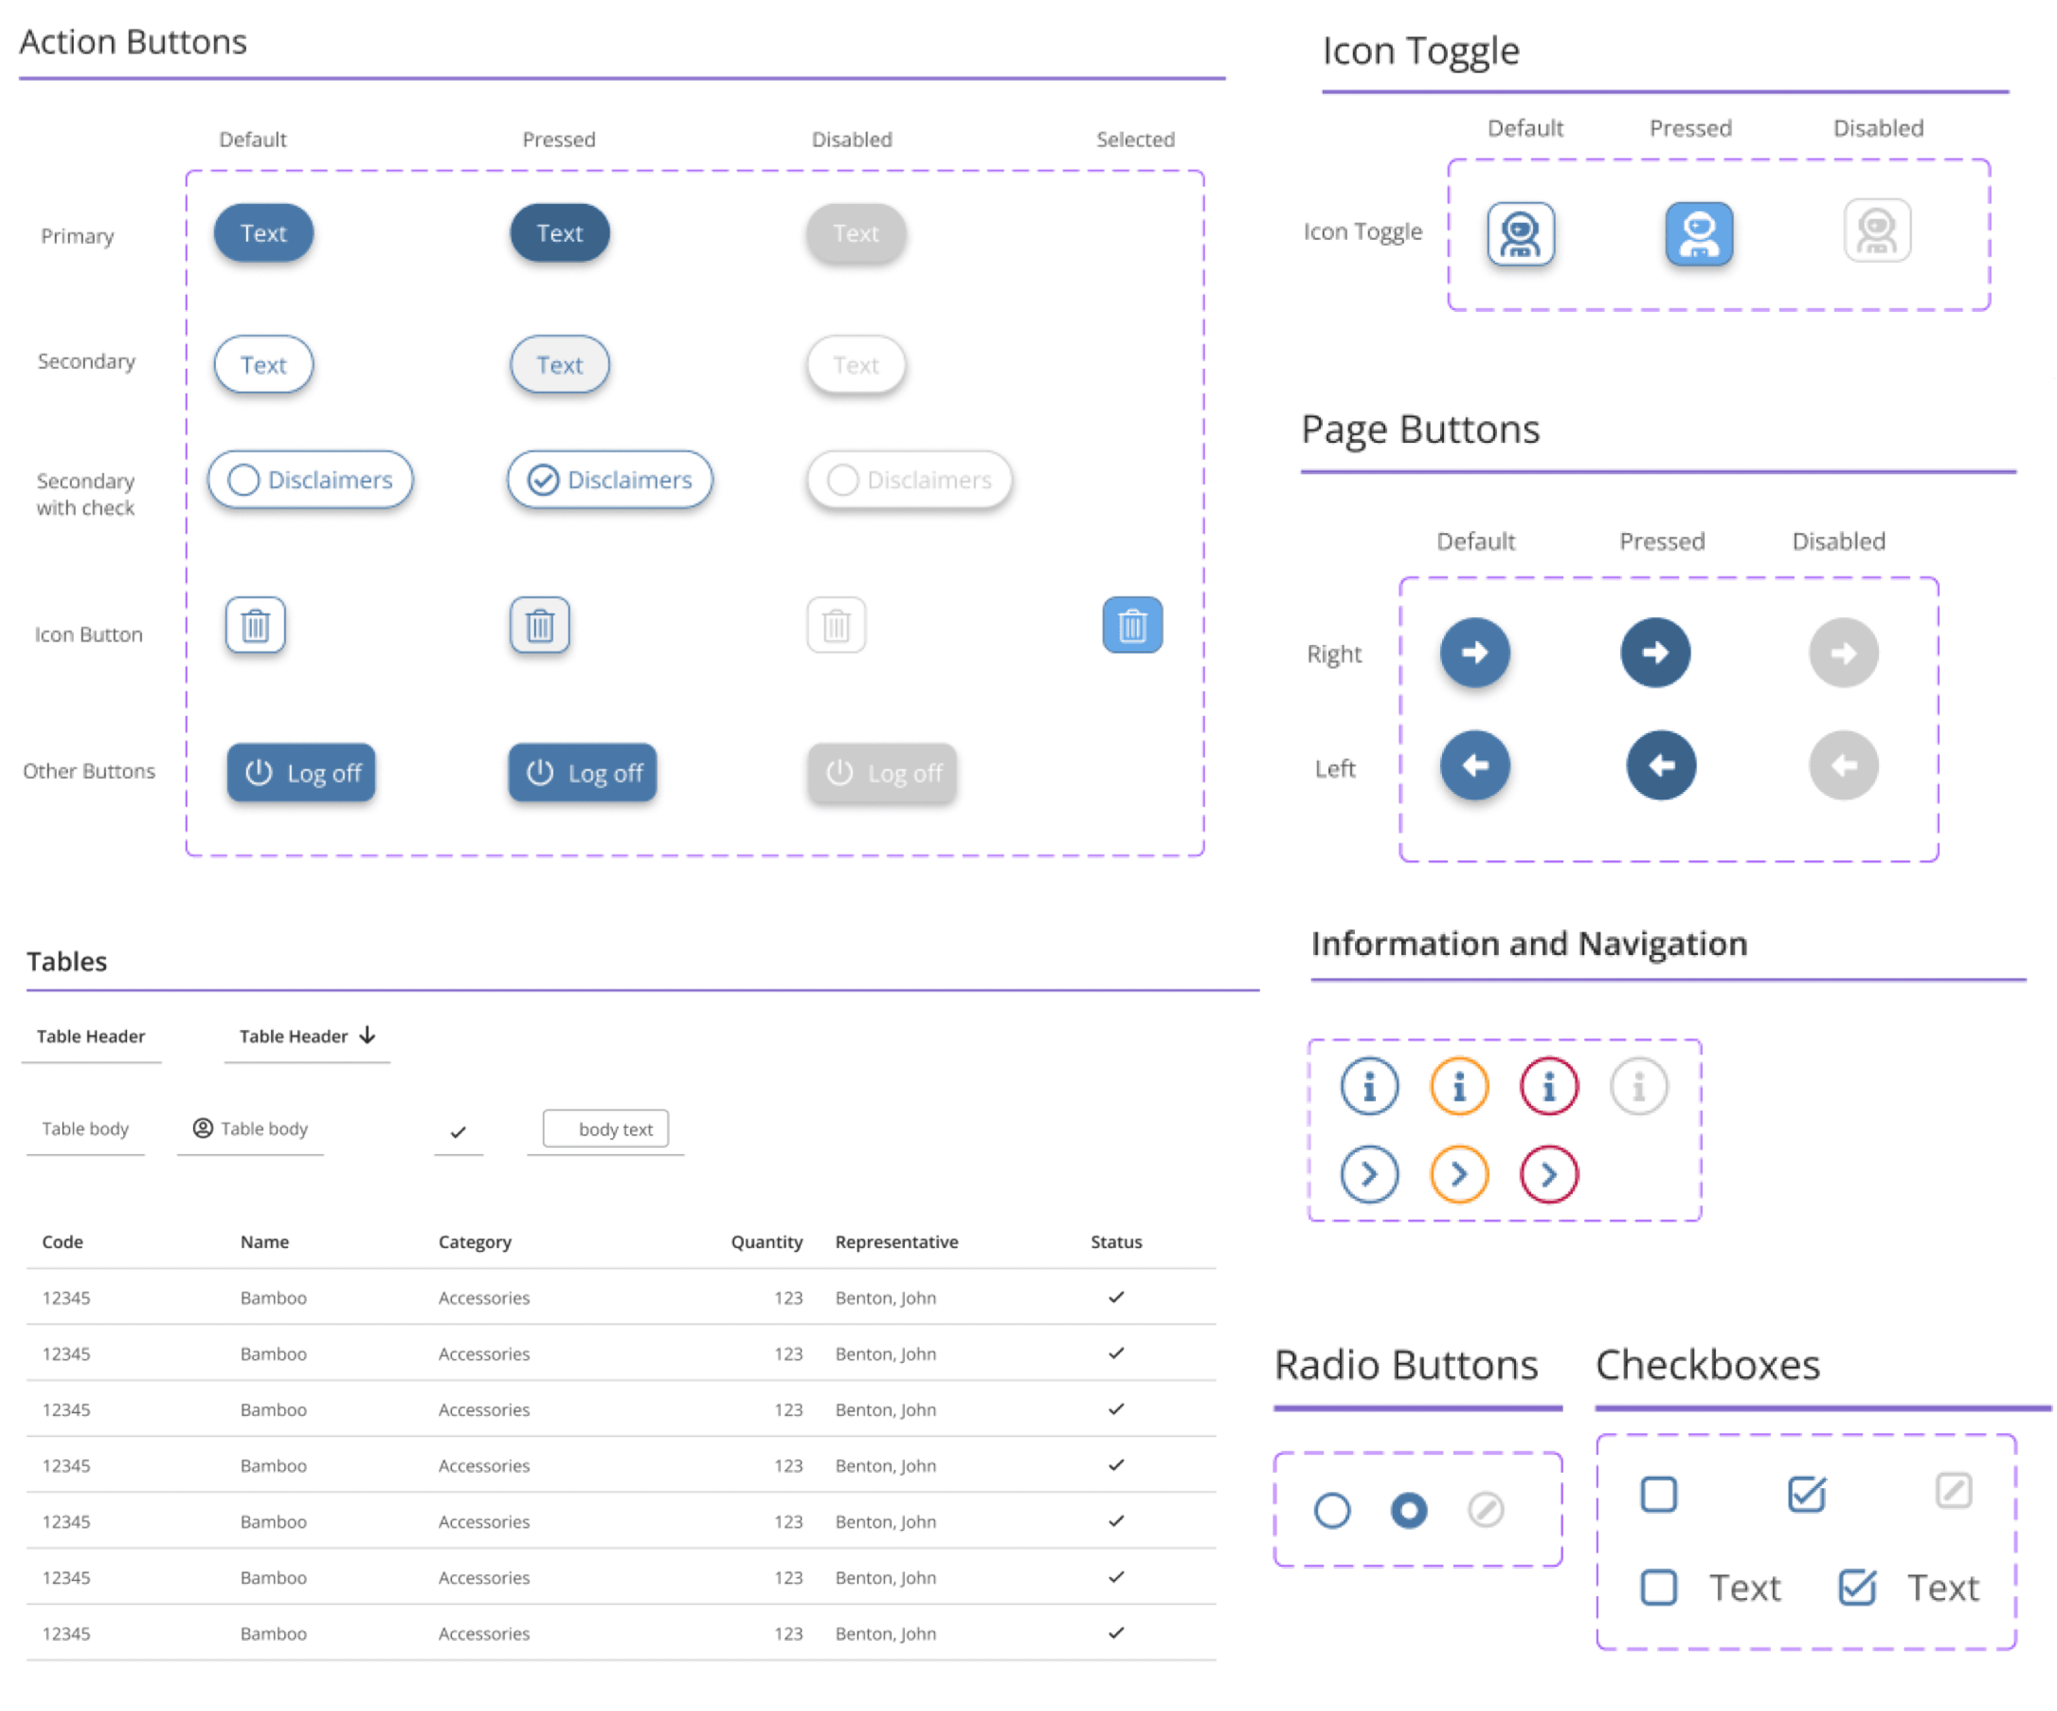Click the blue chevron navigation circle
Viewport: 2057px width, 1711px height.
pyautogui.click(x=1368, y=1173)
